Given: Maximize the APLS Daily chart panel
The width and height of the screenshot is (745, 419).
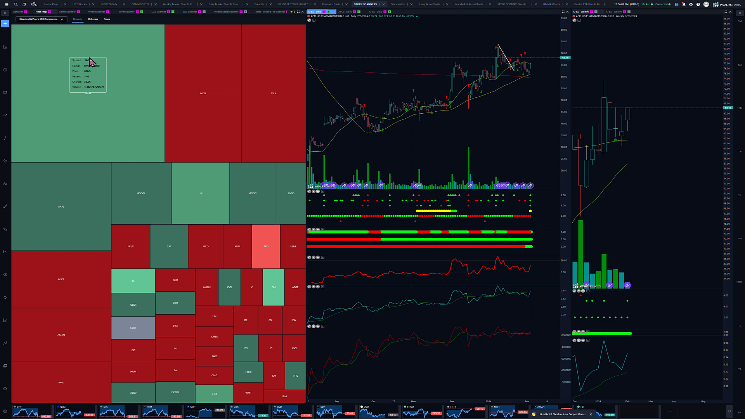Looking at the screenshot, I should click(563, 12).
